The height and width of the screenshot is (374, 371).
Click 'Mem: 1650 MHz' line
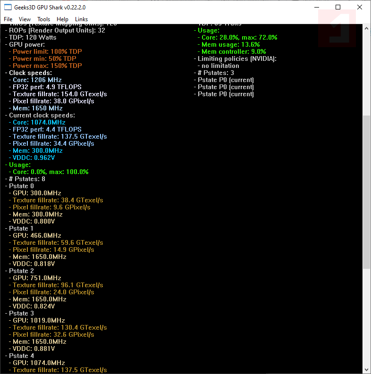click(36, 108)
